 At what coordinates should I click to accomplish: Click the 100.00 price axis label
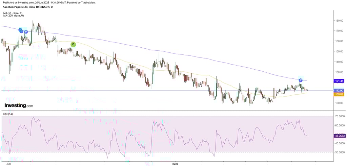340,103
